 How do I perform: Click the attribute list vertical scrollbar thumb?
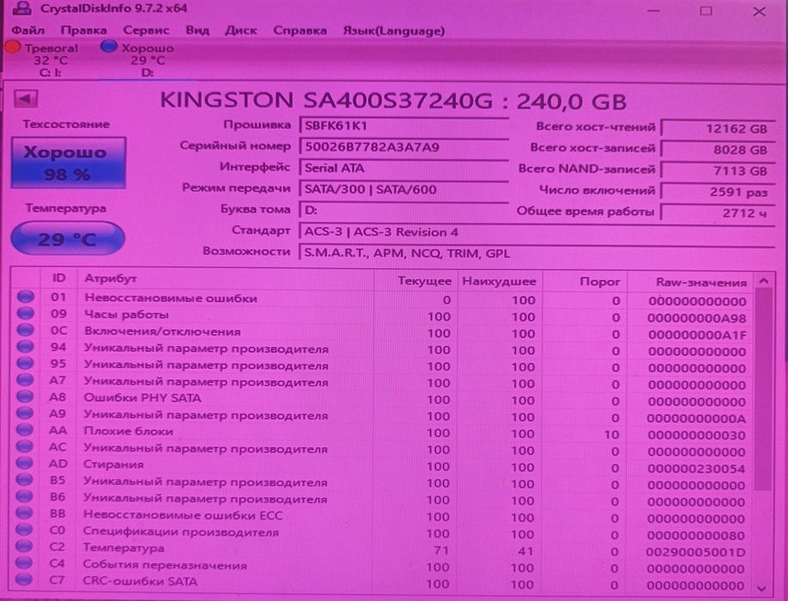(763, 389)
